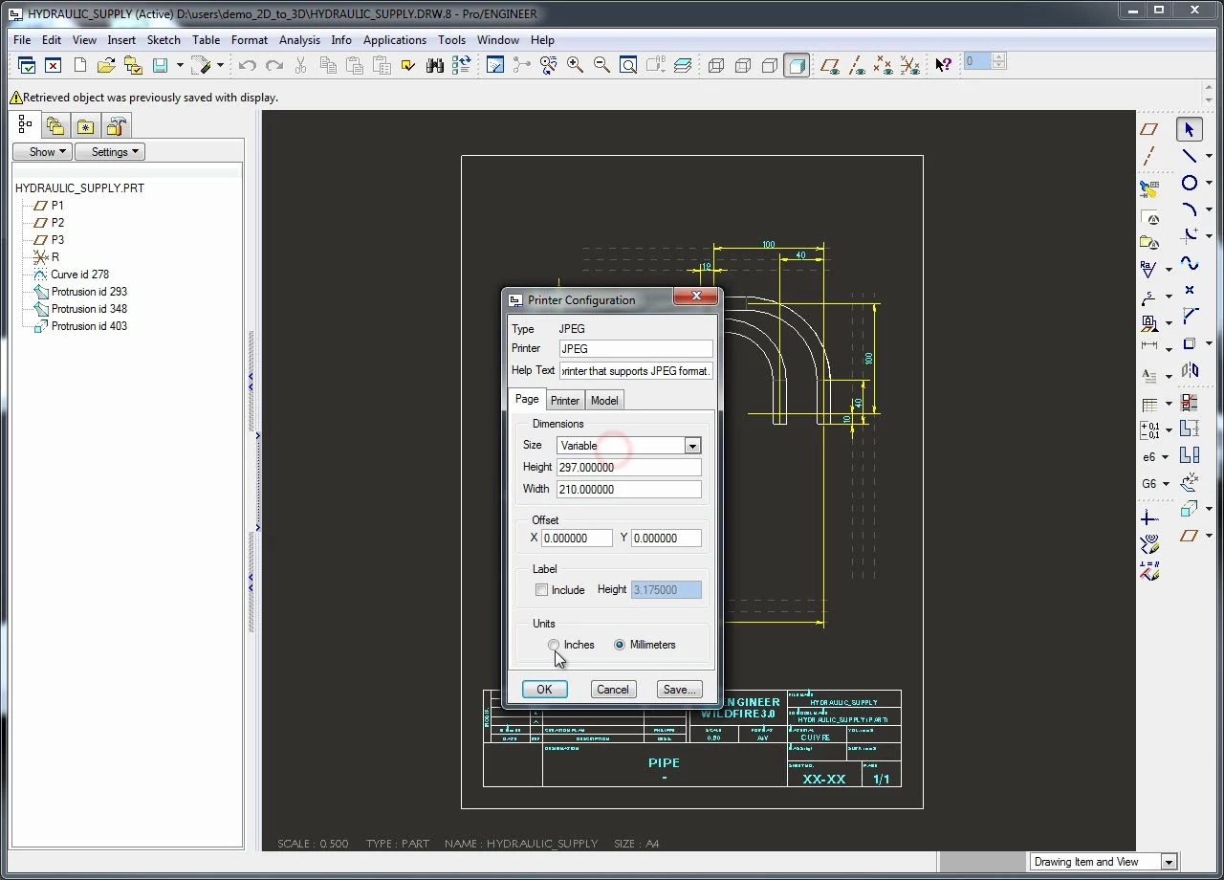
Task: Select Protrusion id 348 in model tree
Action: click(x=89, y=309)
